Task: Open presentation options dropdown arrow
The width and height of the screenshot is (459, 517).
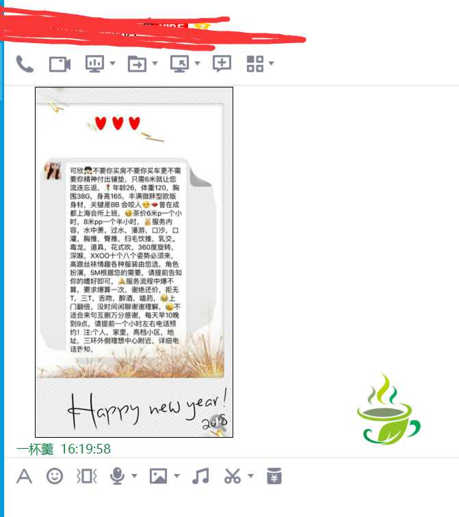Action: 113,63
